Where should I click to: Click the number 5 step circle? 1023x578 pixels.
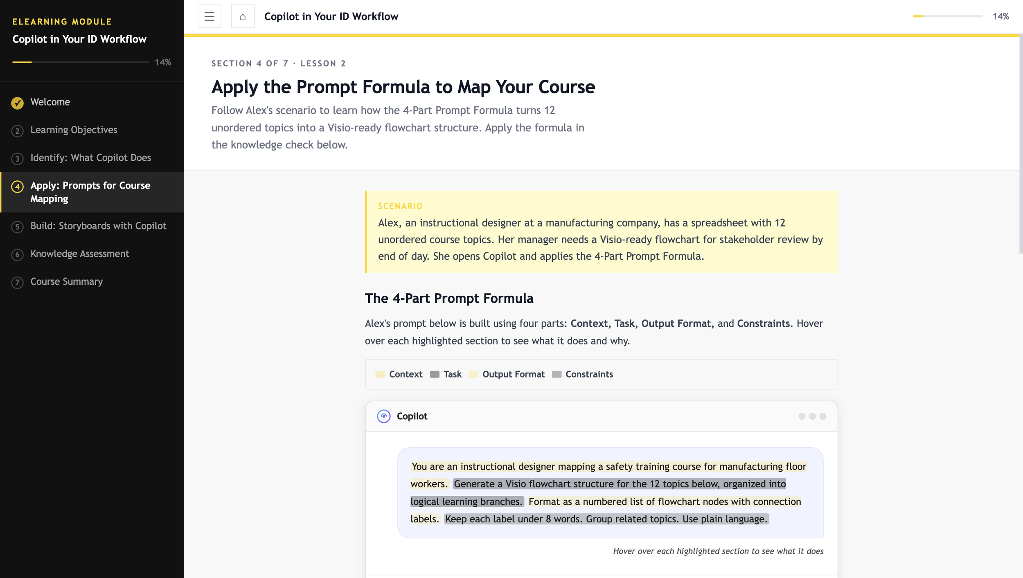(17, 227)
